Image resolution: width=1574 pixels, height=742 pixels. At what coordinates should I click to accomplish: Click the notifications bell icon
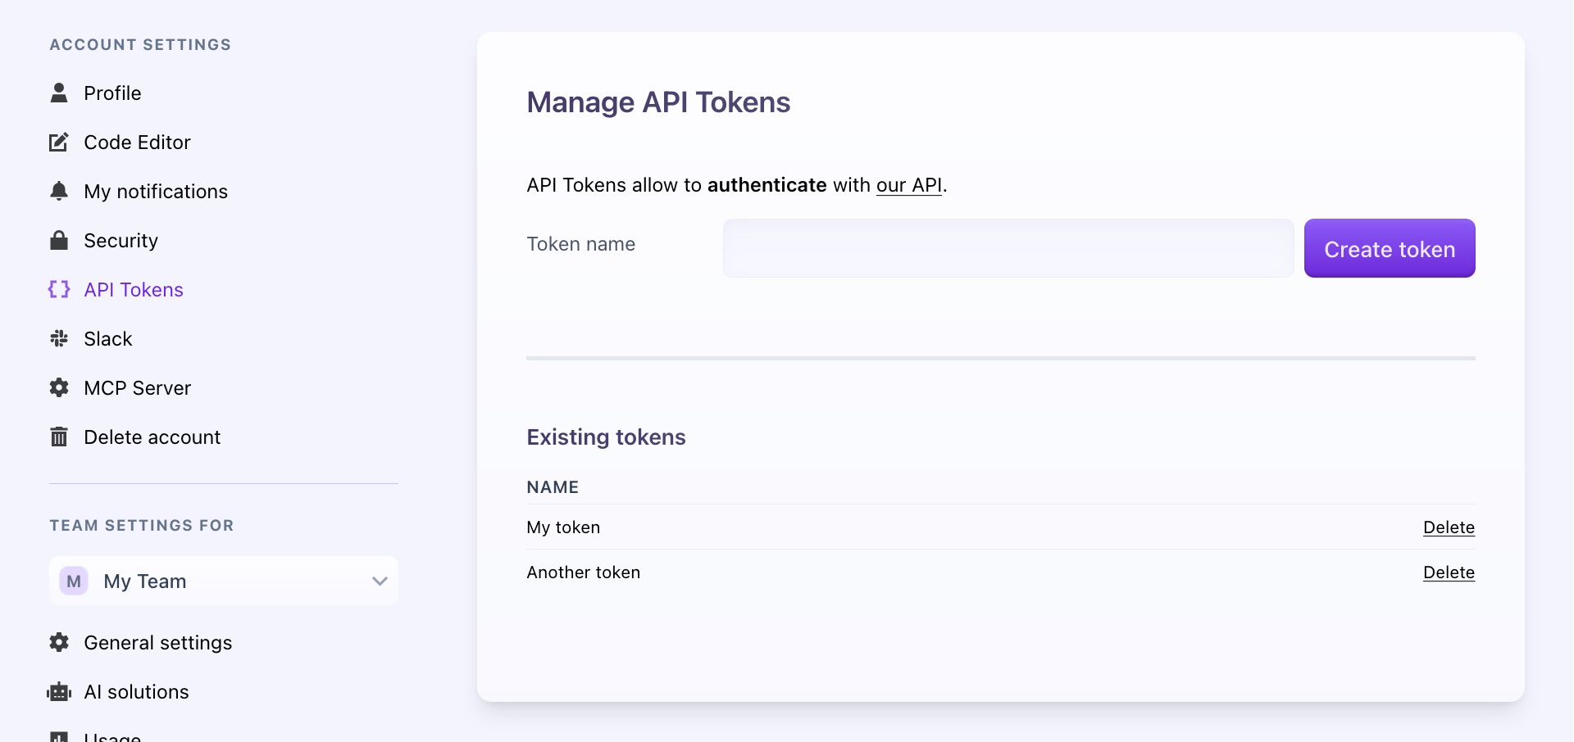pos(59,192)
